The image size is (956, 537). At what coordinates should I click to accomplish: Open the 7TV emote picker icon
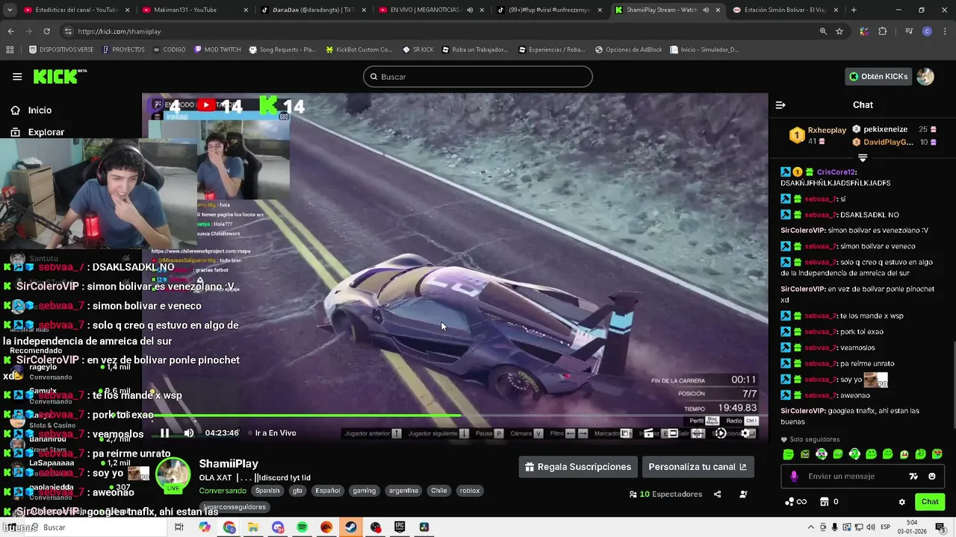[913, 476]
